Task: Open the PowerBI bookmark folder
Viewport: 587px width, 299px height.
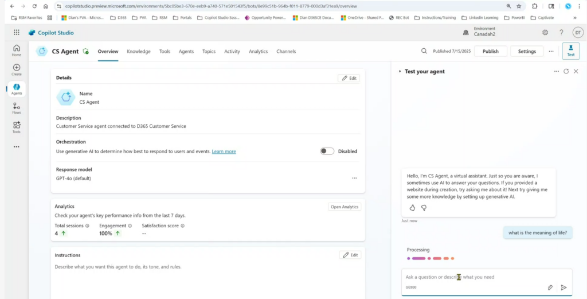Action: point(515,18)
